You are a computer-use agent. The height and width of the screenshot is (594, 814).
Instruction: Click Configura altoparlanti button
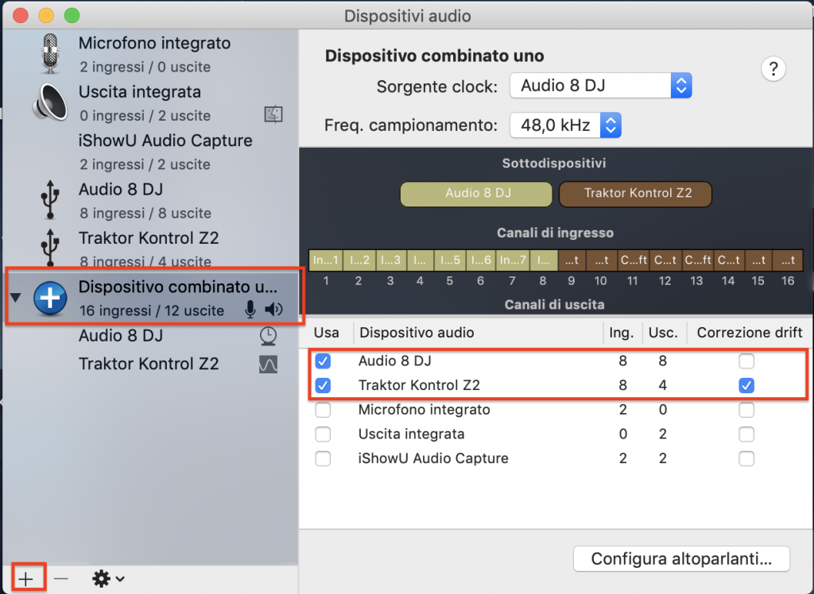[681, 559]
